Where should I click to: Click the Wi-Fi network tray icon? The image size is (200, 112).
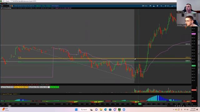tap(185, 110)
